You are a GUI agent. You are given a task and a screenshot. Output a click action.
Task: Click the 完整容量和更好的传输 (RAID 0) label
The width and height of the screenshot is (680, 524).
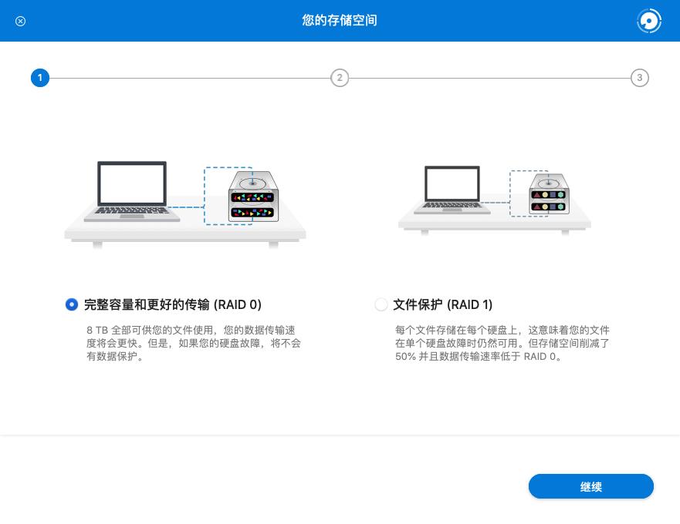[173, 304]
